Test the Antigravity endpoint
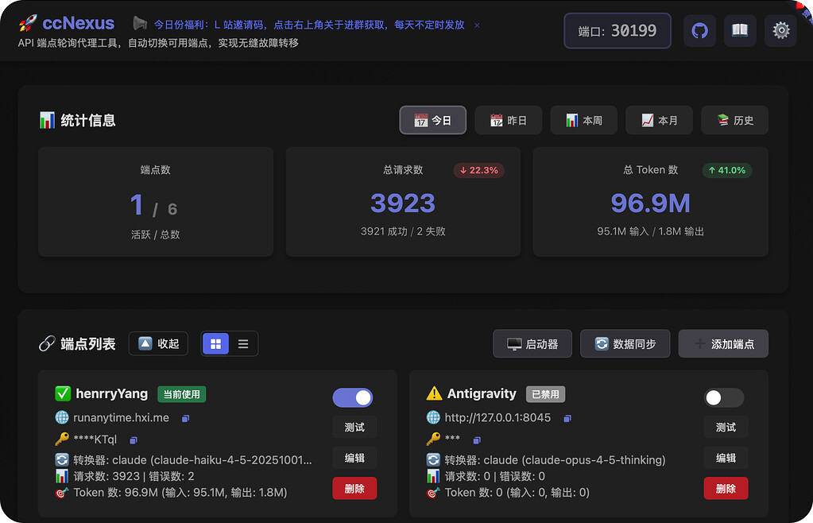Screen dimensions: 813x523 (726, 427)
